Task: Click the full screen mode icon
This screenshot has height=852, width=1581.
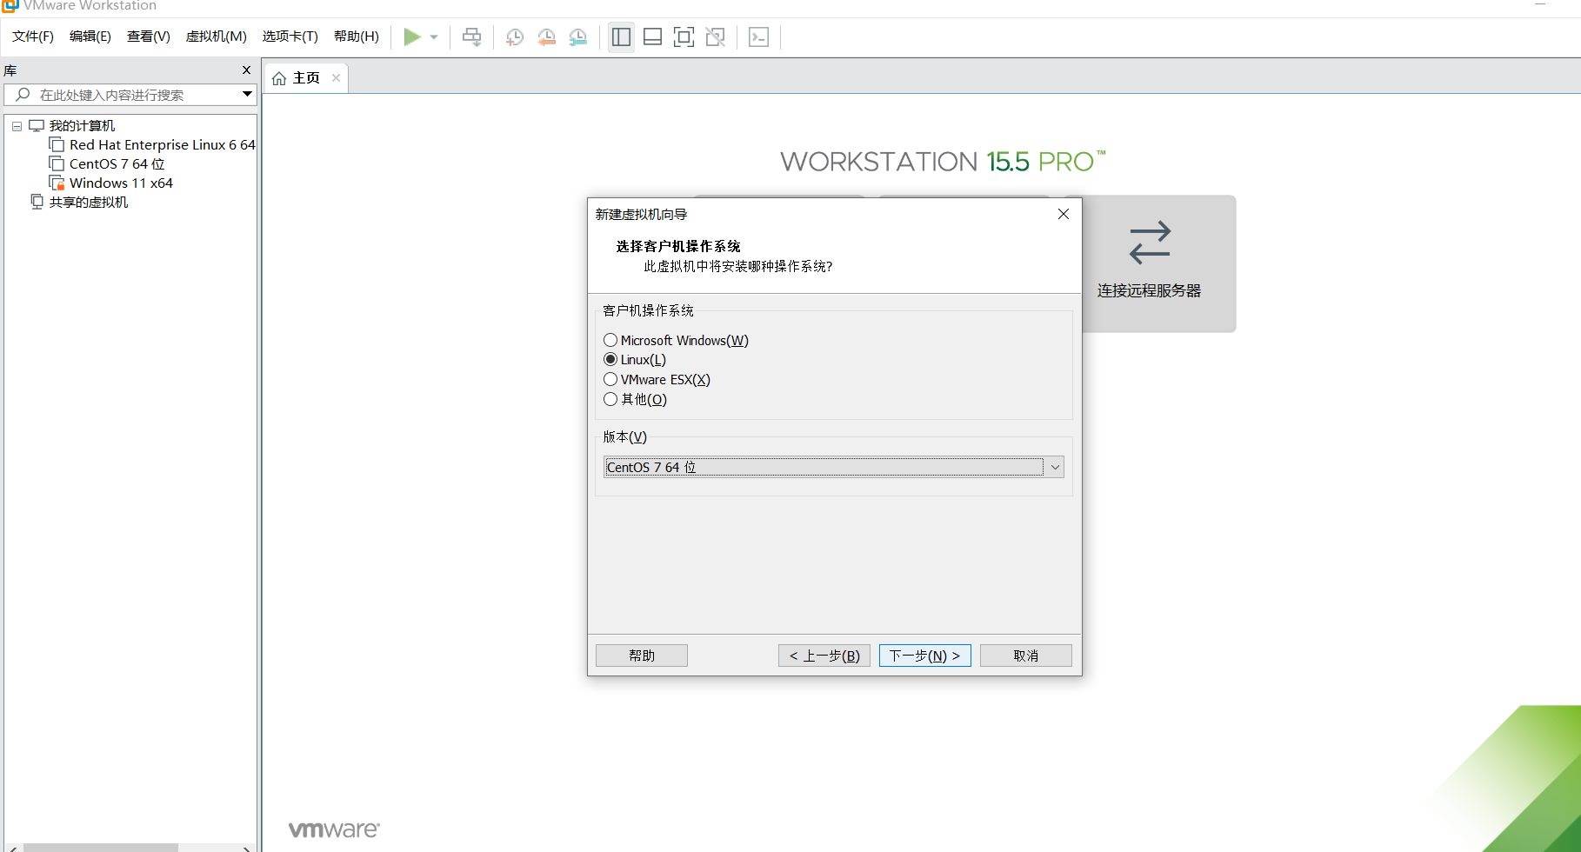Action: (684, 37)
